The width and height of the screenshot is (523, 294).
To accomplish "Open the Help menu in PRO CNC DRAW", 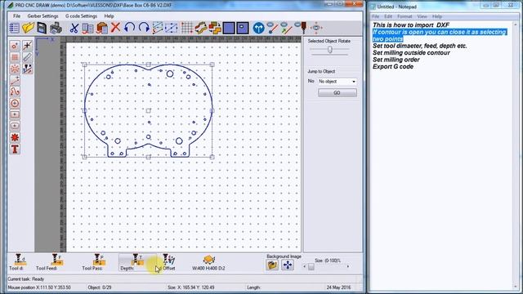I will 109,16.
